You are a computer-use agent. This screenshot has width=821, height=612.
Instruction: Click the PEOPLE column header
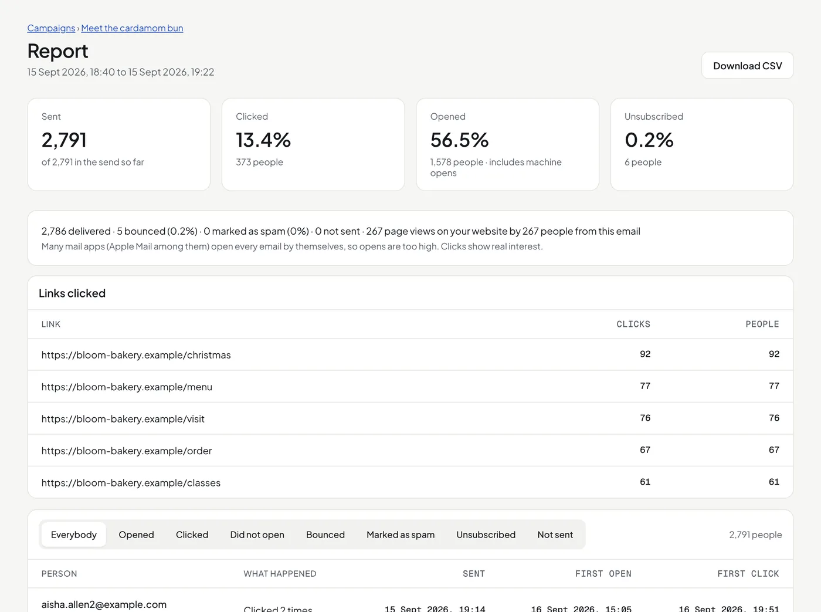[762, 324]
